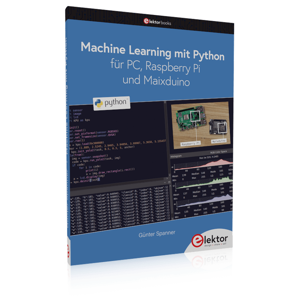Click the code line 'sensor.set_pixformat(sensor.RGB565)'
Viewport: 307px width, 307px height.
point(94,133)
